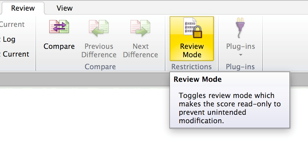
Task: Click the Compare versions icon
Action: coord(59,27)
